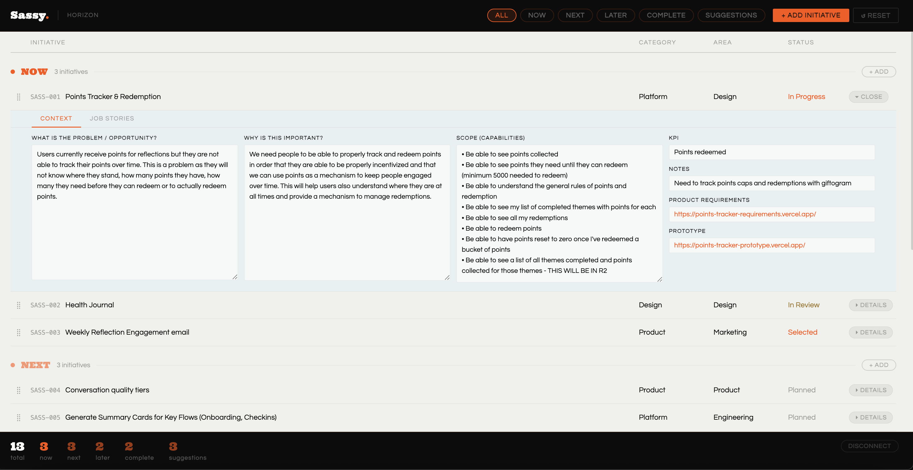Click the drag handle for SASS-001 row
Screen dimensions: 913x470
(x=18, y=97)
